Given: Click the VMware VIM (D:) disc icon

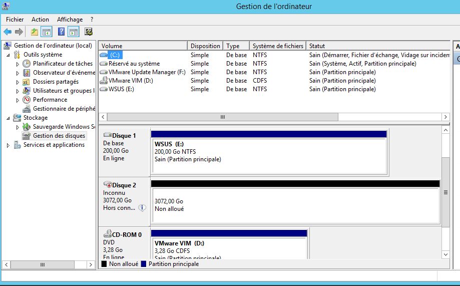Looking at the screenshot, I should click(104, 80).
